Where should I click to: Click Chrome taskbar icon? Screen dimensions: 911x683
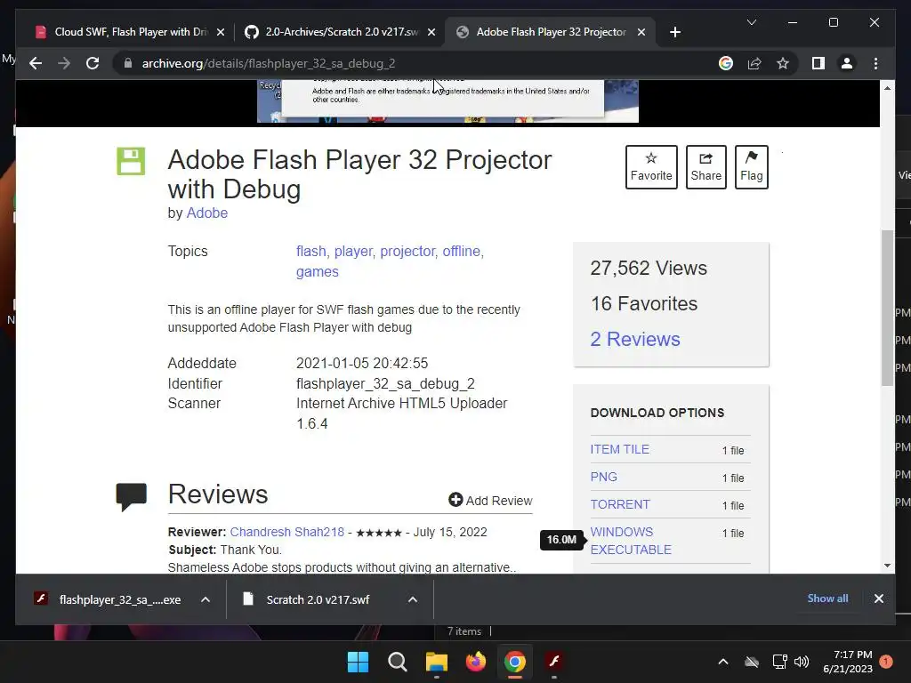tap(515, 662)
